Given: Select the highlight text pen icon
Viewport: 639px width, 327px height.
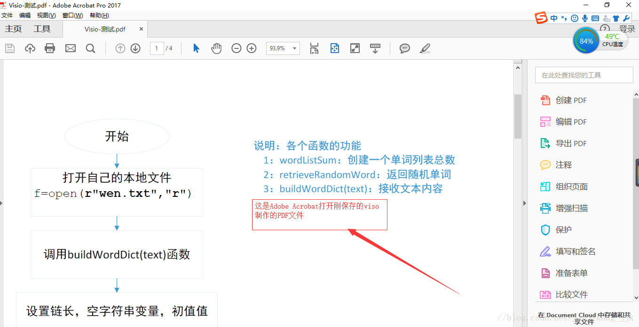Looking at the screenshot, I should (425, 48).
